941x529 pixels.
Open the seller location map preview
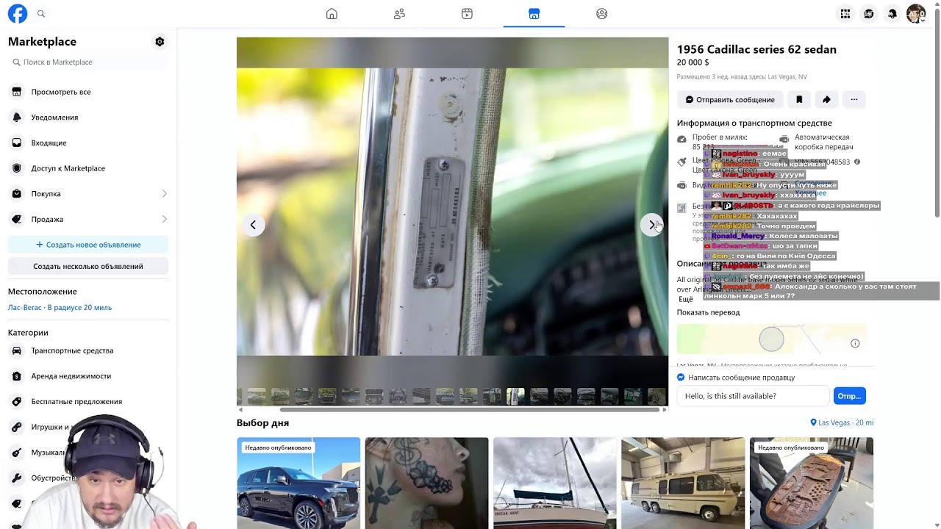[772, 339]
